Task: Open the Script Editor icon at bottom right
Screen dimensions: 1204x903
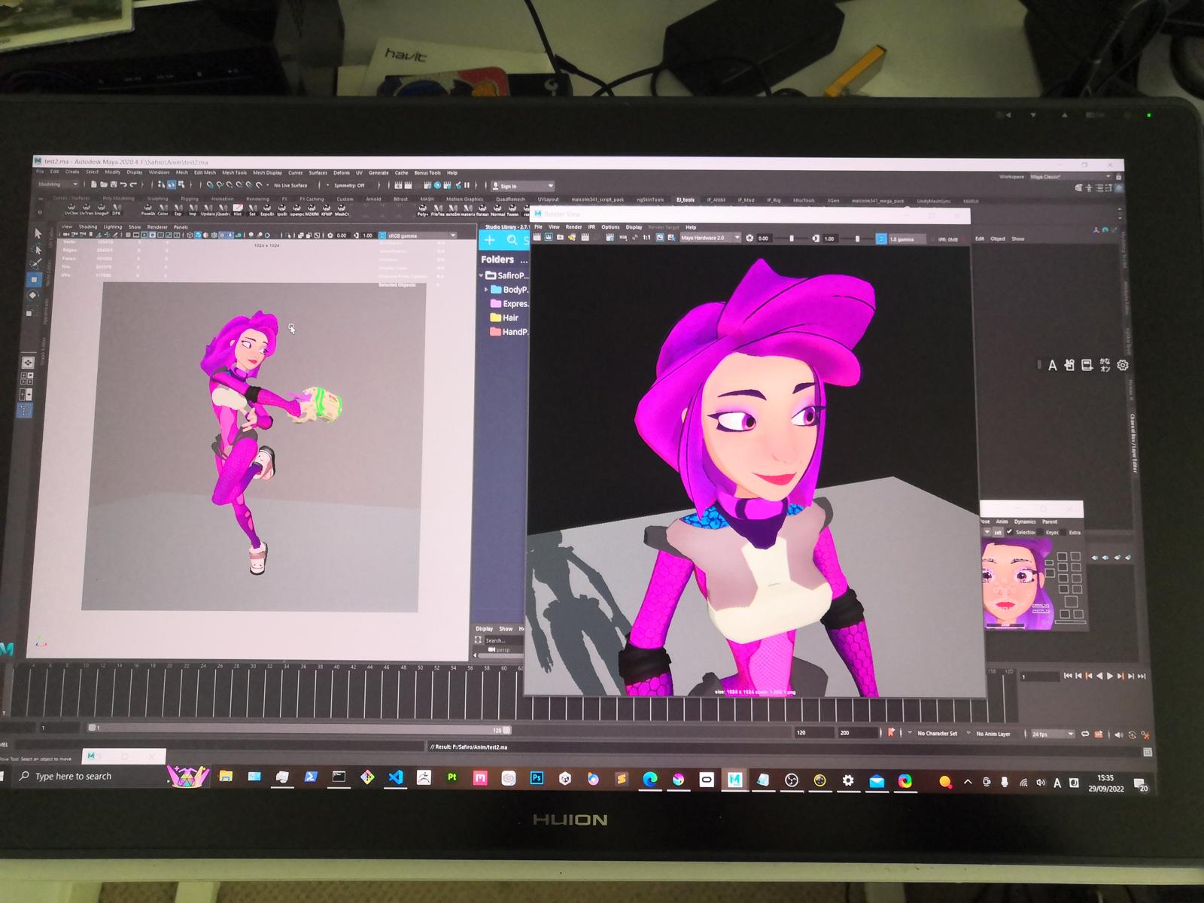Action: (x=1148, y=752)
